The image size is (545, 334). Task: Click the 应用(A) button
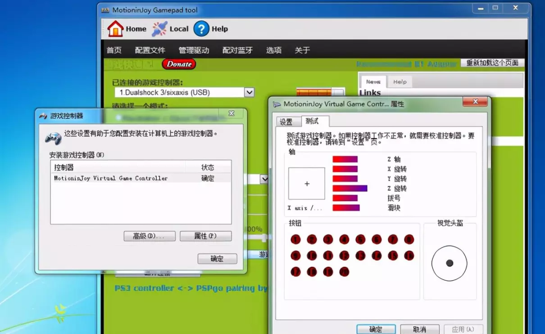click(x=463, y=329)
